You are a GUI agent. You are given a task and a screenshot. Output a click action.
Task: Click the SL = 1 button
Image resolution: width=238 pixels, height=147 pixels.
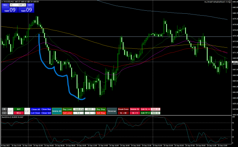135,113
